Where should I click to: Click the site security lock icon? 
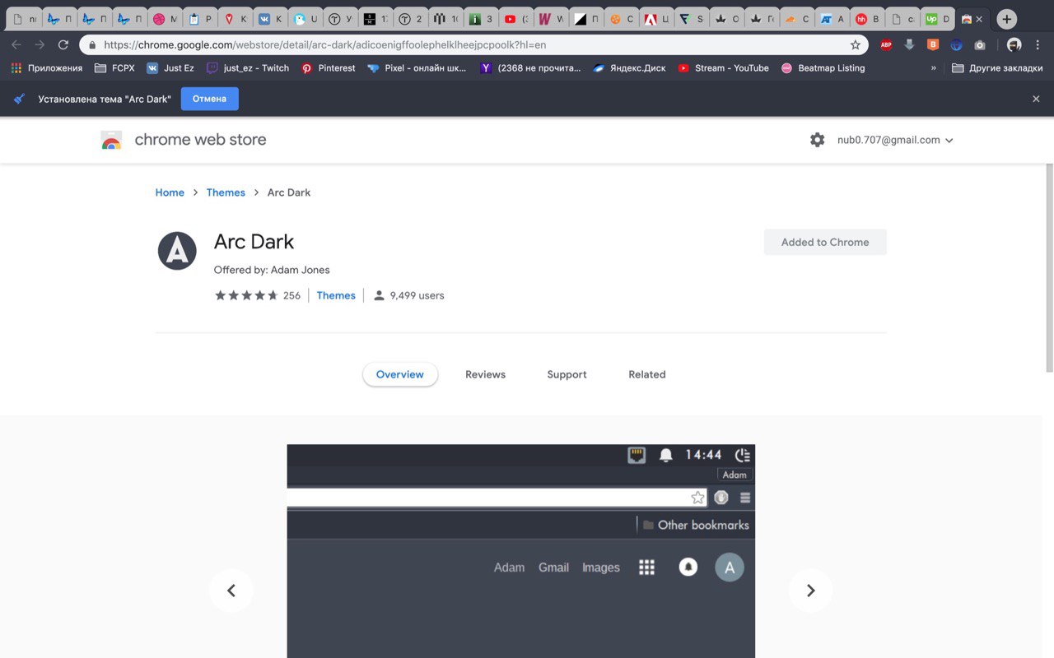[92, 45]
